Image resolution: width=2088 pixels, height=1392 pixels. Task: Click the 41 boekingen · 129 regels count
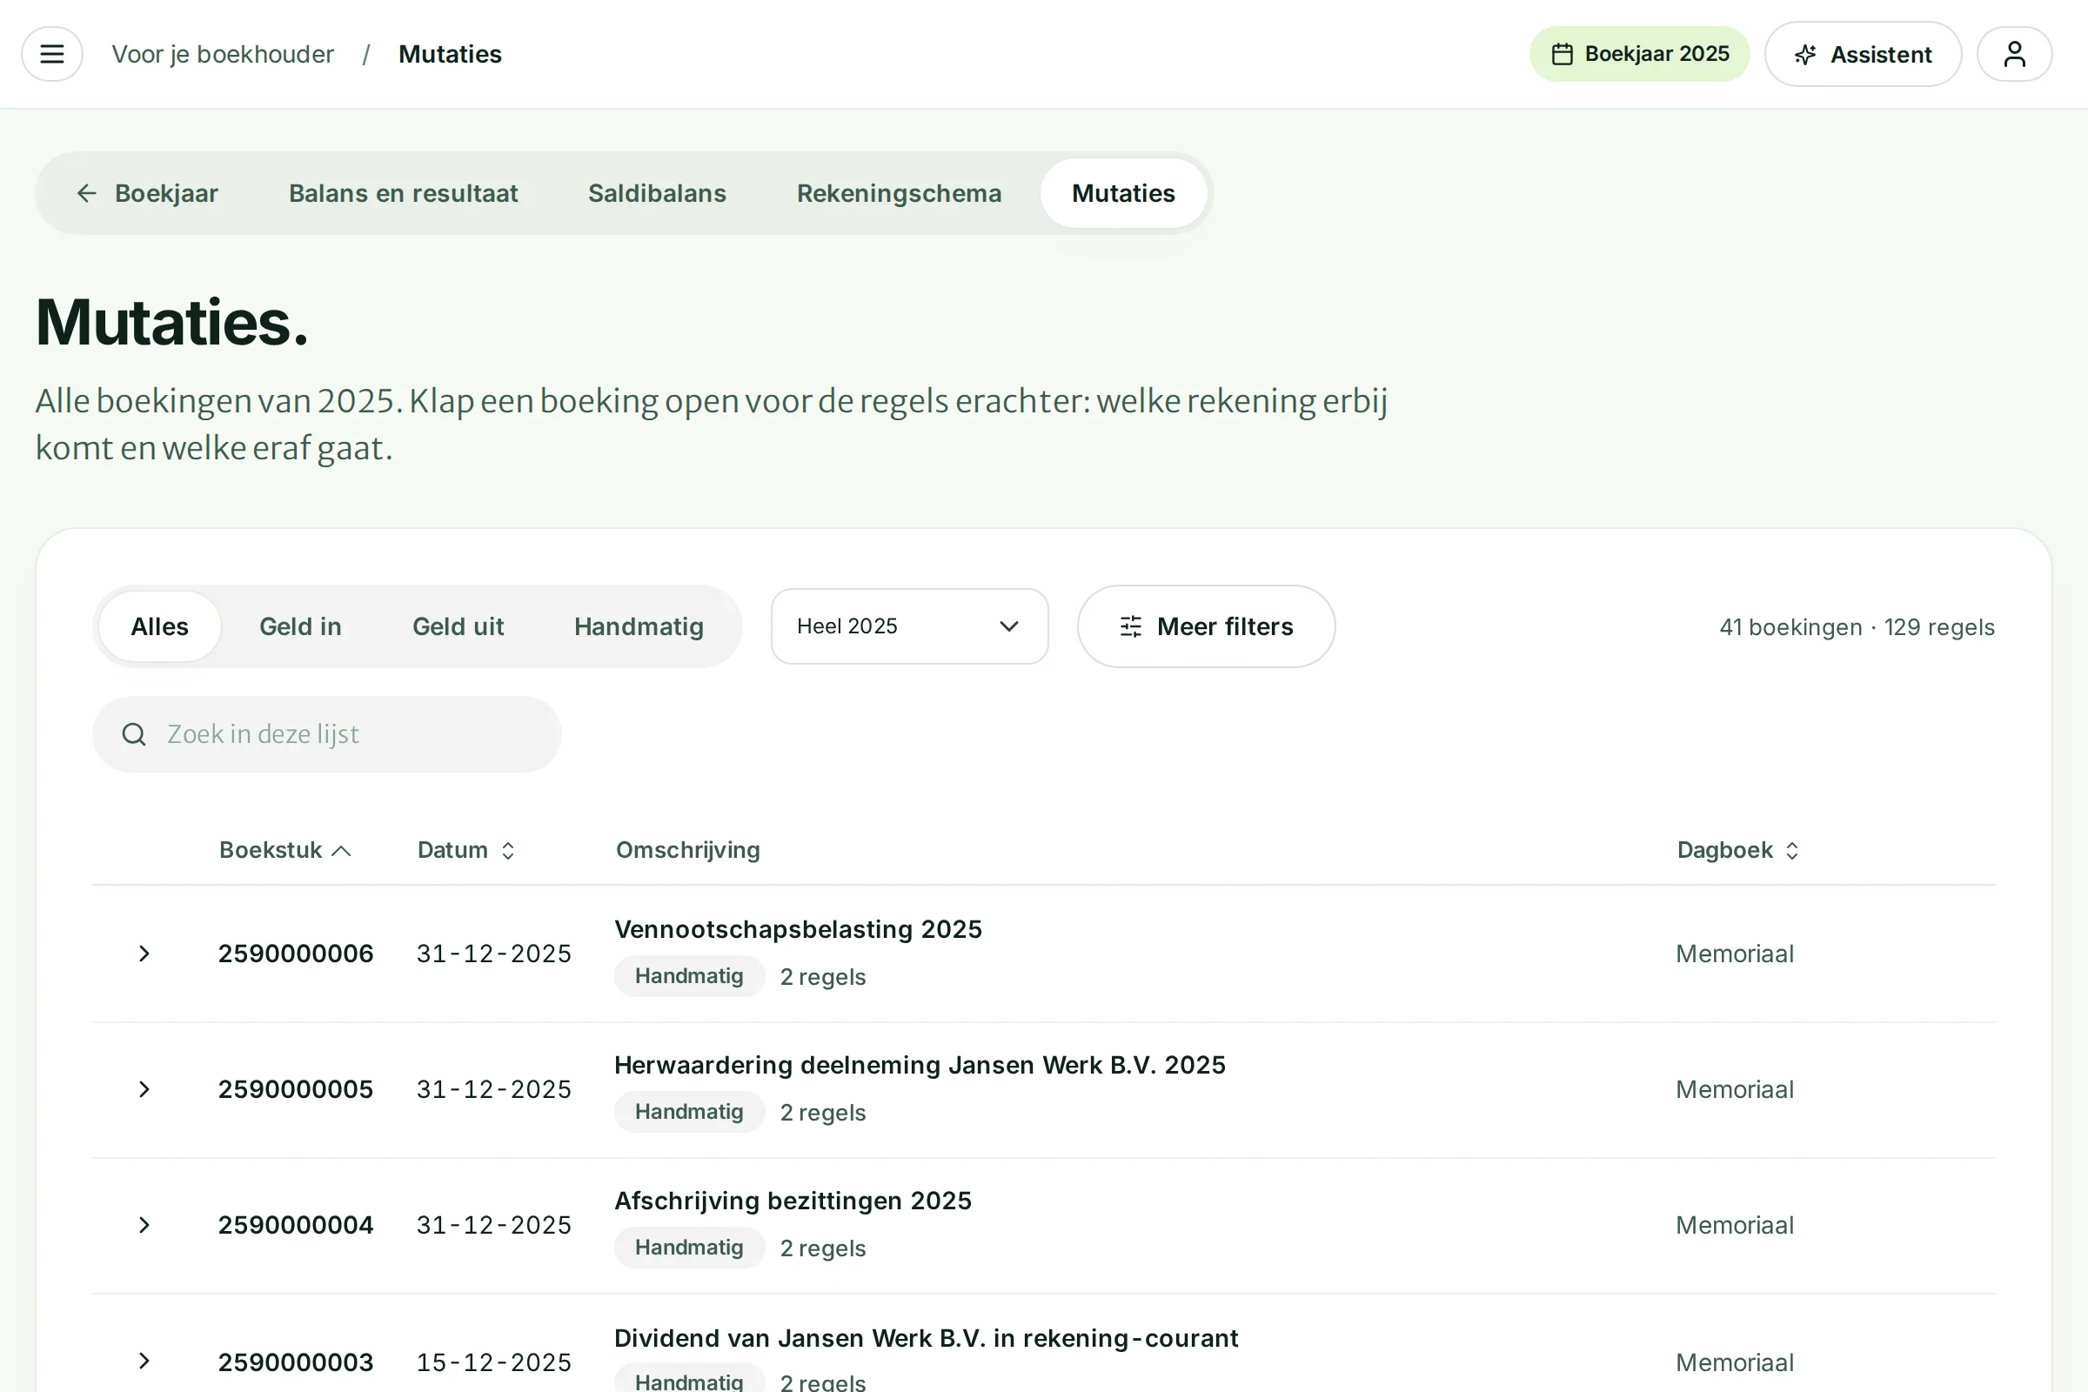(1857, 627)
